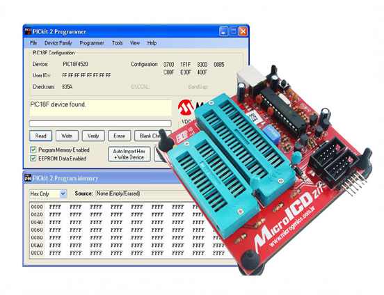Click the PICkit 2 Programmer title icon
384x295 pixels.
[x=29, y=31]
